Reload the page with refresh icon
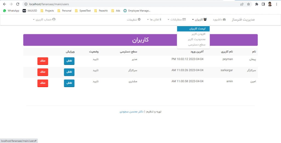 pyautogui.click(x=18, y=4)
